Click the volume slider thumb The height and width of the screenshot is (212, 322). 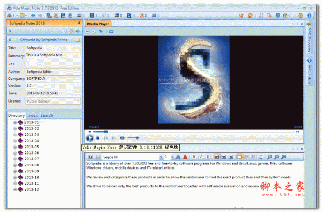tap(137, 138)
